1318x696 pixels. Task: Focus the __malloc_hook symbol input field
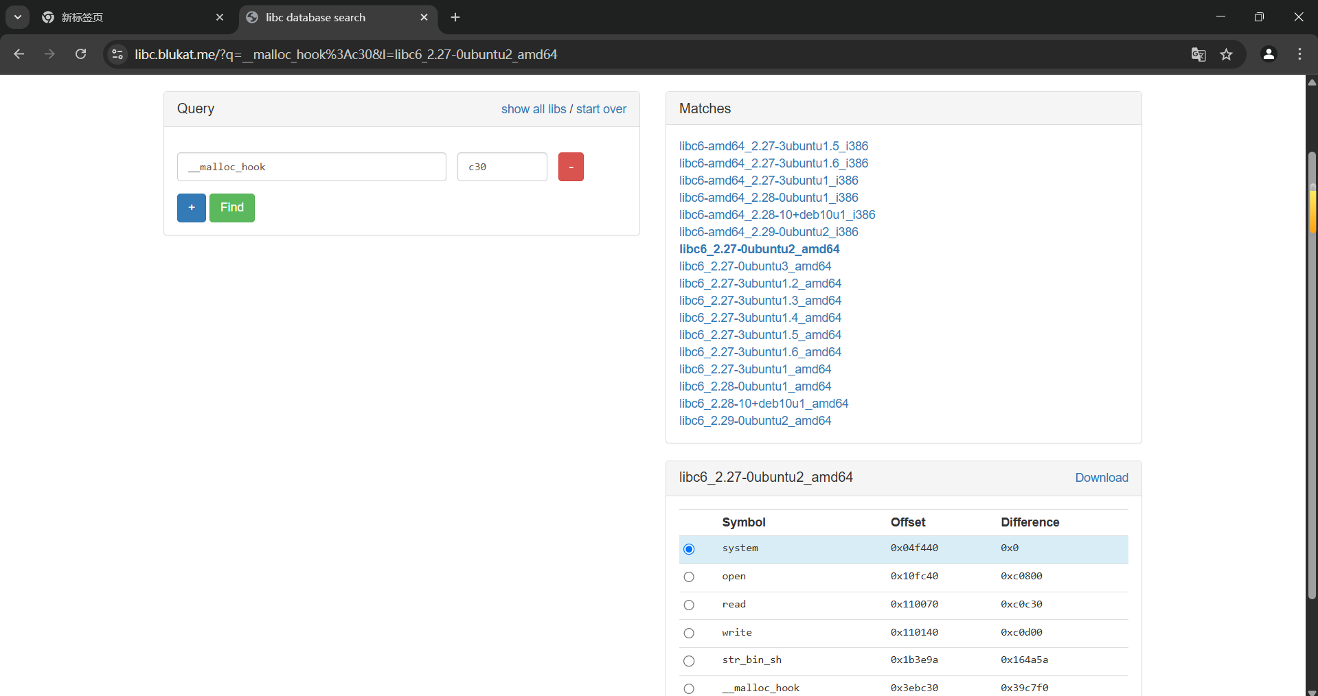click(x=312, y=167)
